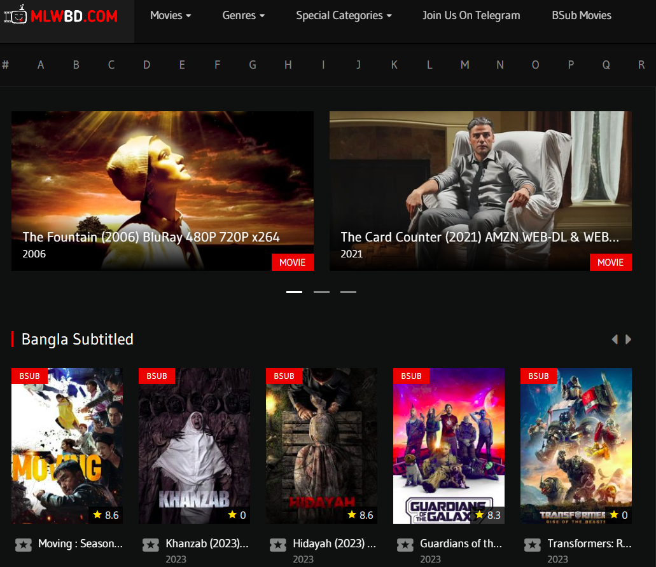Screen dimensions: 656x567
Task: Open the Movies dropdown menu
Action: (x=171, y=15)
